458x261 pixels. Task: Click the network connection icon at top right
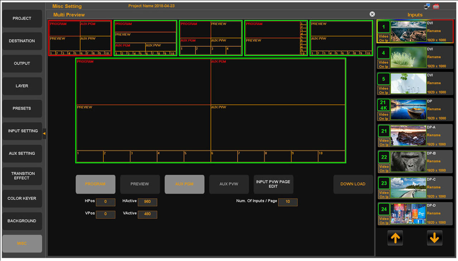(427, 6)
